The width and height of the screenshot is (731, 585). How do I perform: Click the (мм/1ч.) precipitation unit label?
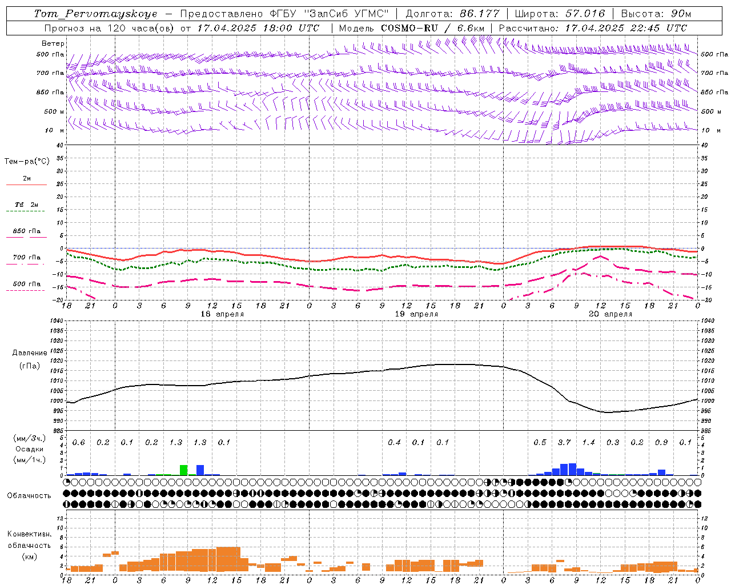(x=29, y=460)
